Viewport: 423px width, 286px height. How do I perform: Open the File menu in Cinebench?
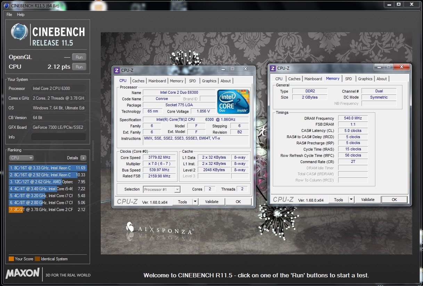(9, 15)
